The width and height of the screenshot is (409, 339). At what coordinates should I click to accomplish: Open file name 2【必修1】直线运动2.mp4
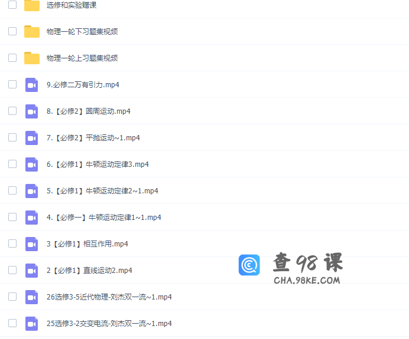(x=89, y=270)
